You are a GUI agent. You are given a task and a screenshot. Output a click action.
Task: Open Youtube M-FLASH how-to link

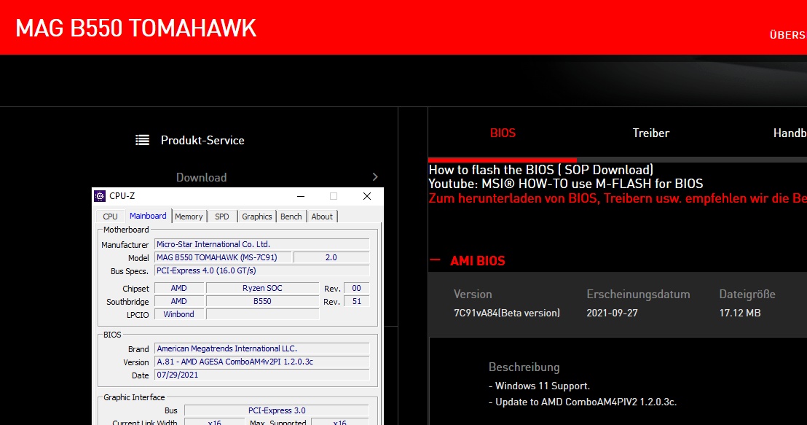(x=566, y=184)
